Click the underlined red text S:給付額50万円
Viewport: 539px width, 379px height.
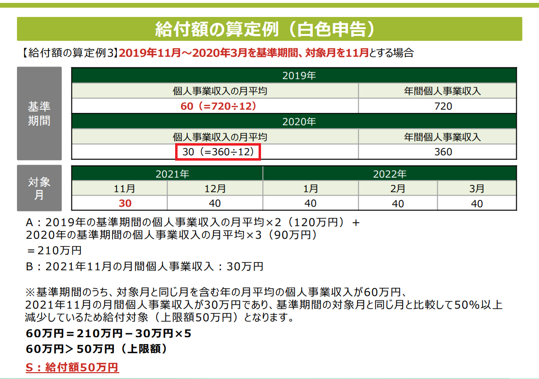(x=72, y=367)
